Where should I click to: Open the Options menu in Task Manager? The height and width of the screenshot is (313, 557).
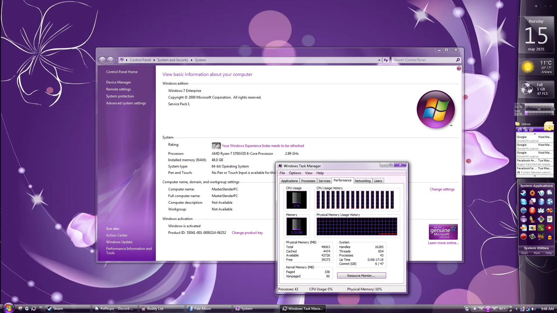(295, 173)
